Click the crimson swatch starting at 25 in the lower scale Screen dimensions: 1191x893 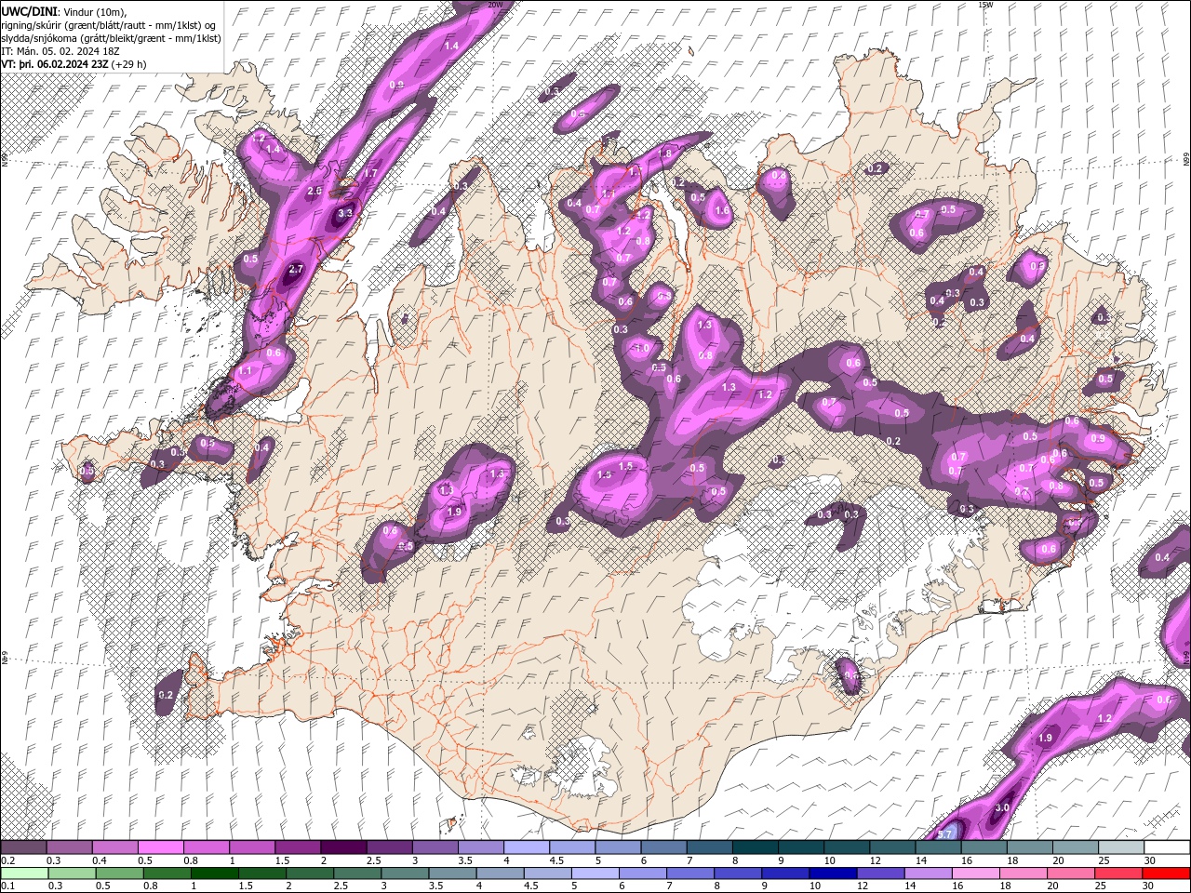coord(1118,873)
